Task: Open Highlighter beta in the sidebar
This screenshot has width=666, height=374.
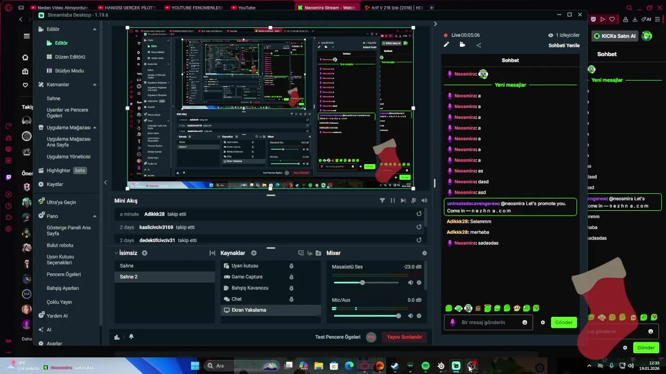Action: click(x=62, y=170)
